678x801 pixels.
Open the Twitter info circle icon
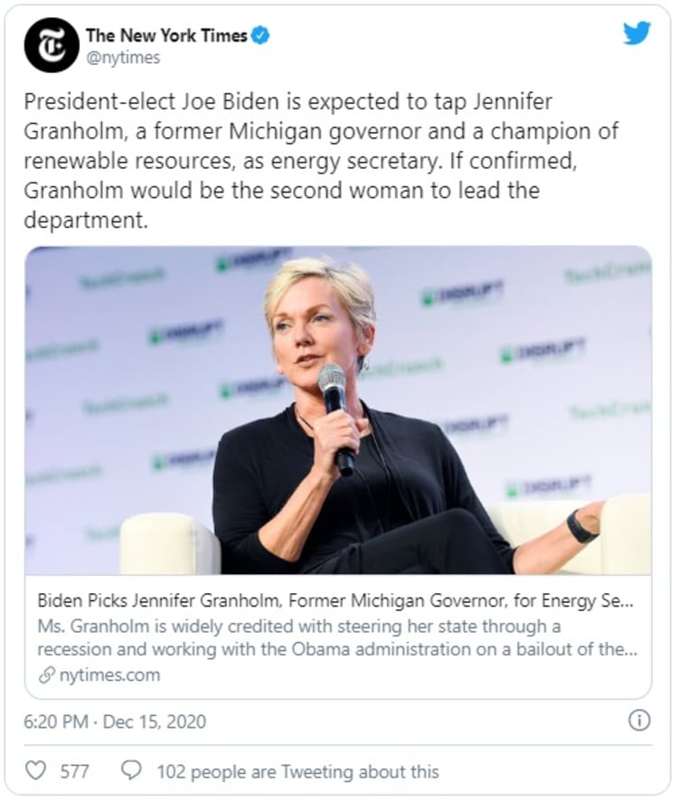639,721
